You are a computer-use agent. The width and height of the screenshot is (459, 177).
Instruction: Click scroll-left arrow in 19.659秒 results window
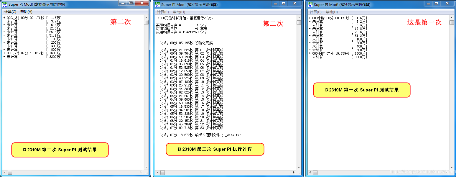pyautogui.click(x=310, y=172)
